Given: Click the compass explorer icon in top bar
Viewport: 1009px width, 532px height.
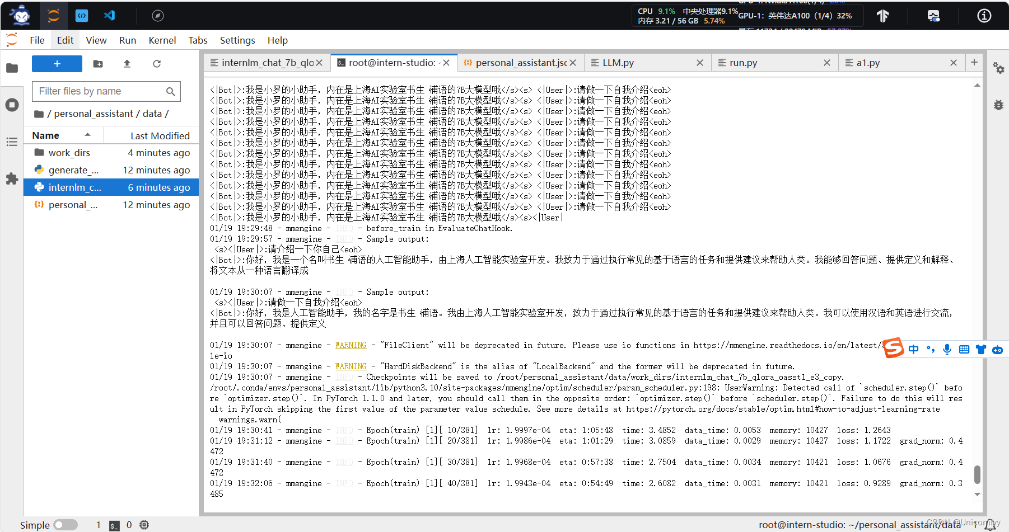Looking at the screenshot, I should tap(158, 16).
